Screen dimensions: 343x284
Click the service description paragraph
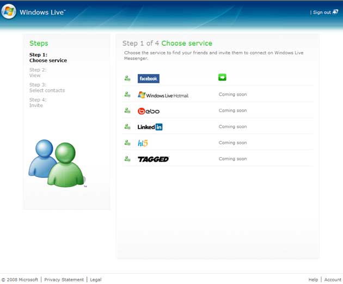[214, 55]
